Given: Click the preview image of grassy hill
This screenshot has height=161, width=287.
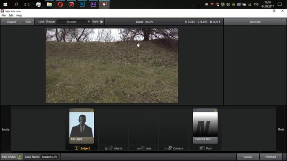Looking at the screenshot, I should (112, 66).
